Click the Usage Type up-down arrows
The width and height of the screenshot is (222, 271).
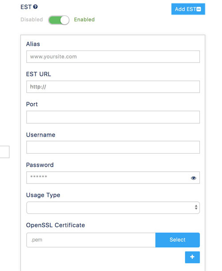point(196,207)
